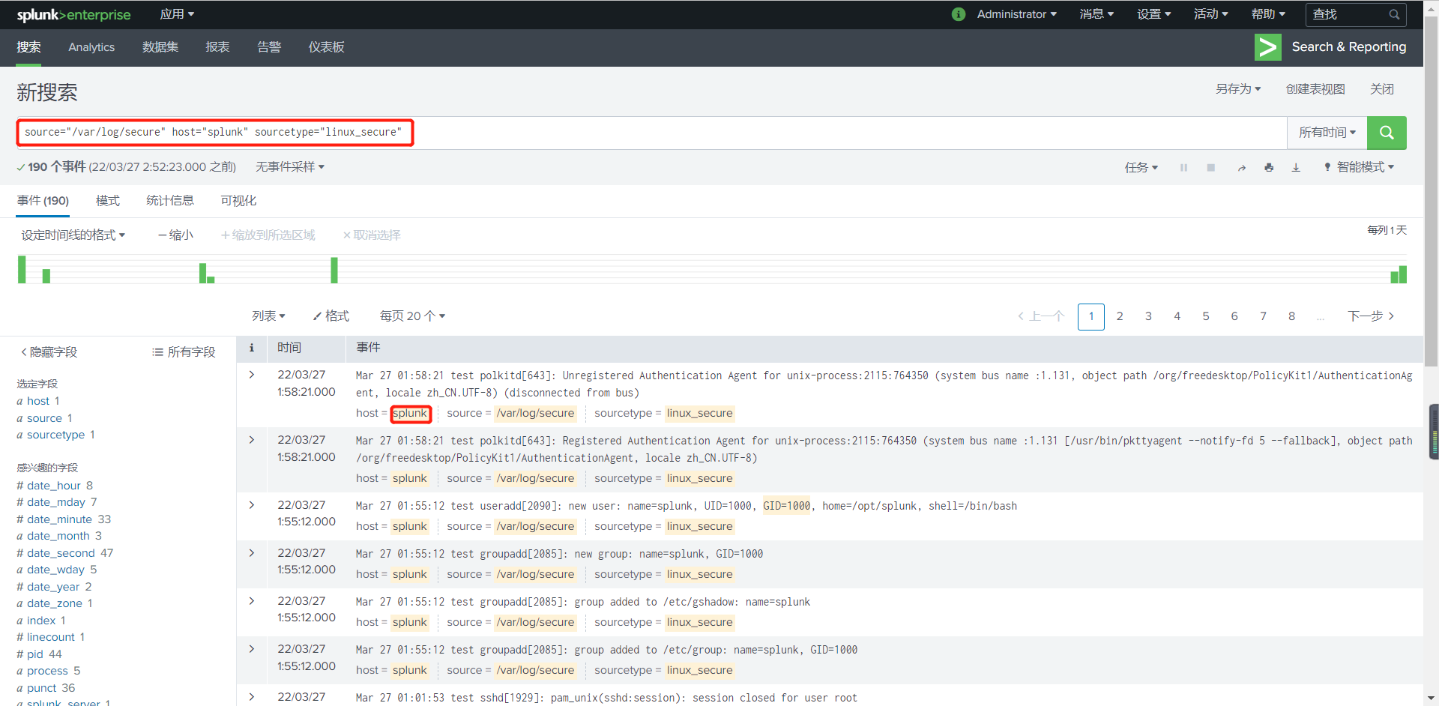The width and height of the screenshot is (1439, 706).
Task: Print the search results
Action: coord(1268,167)
